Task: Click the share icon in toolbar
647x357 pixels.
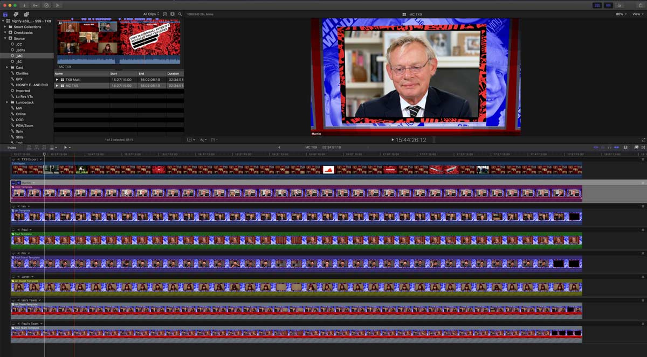Action: [639, 5]
